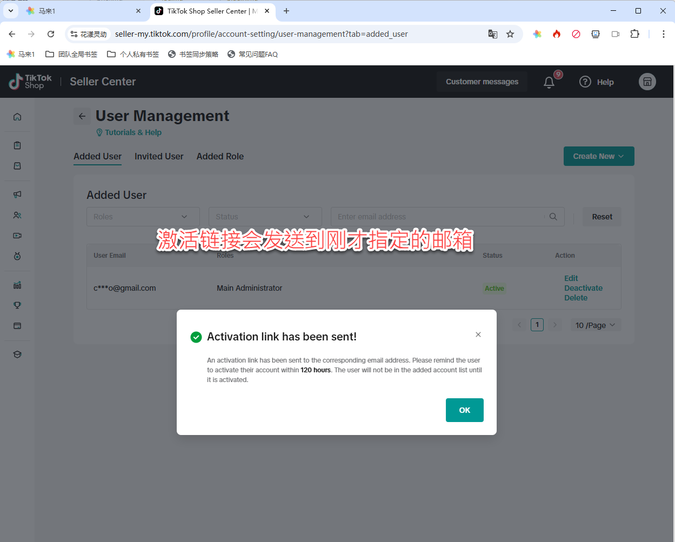The height and width of the screenshot is (542, 675).
Task: Open the Create New dropdown
Action: click(598, 156)
